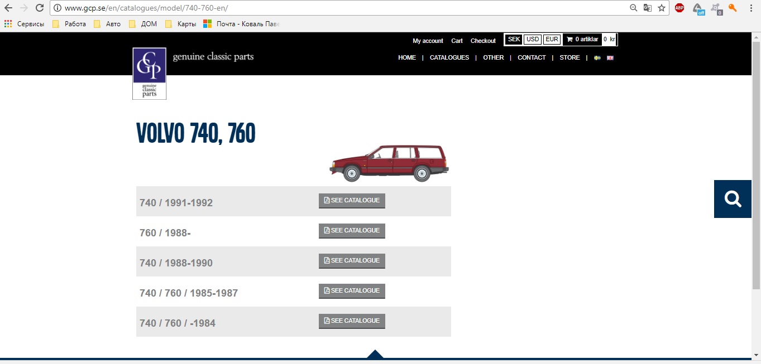Image resolution: width=761 pixels, height=364 pixels.
Task: Switch currency to USD
Action: click(x=533, y=40)
